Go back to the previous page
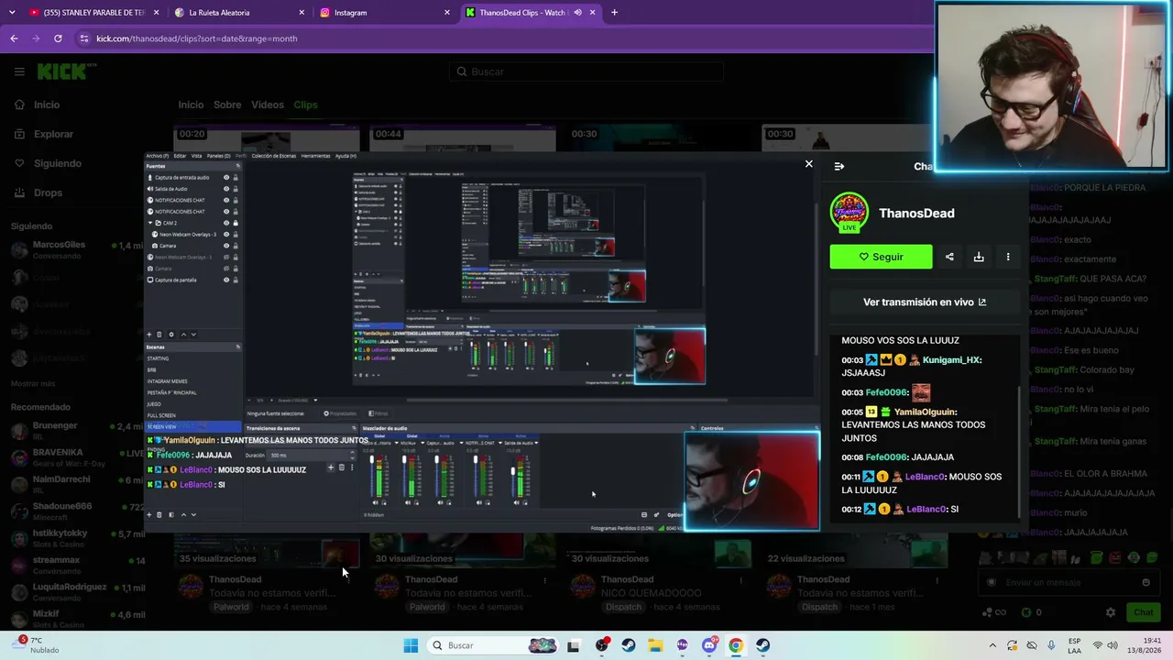 [14, 38]
